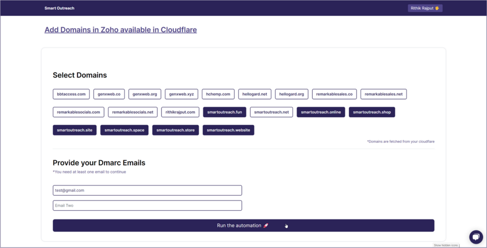
Task: Open Add Domains in Zoho heading link
Action: point(121,30)
